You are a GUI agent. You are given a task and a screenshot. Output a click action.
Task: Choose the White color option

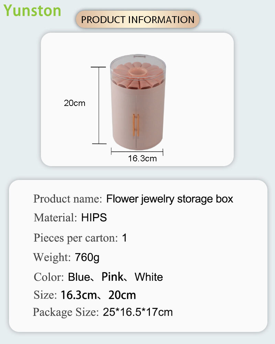149,277
